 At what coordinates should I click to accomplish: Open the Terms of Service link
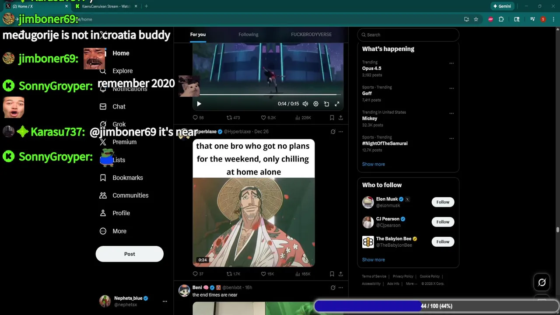coord(374,276)
